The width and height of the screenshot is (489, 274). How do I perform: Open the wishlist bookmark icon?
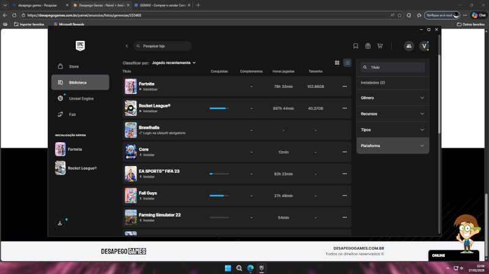[355, 46]
